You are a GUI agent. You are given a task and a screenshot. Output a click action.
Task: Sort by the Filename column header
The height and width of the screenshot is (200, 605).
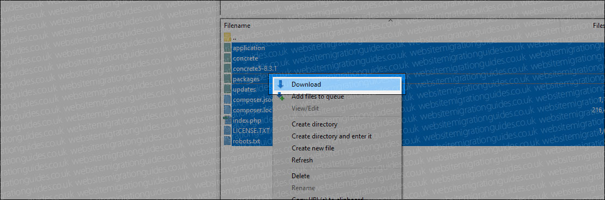pyautogui.click(x=237, y=26)
